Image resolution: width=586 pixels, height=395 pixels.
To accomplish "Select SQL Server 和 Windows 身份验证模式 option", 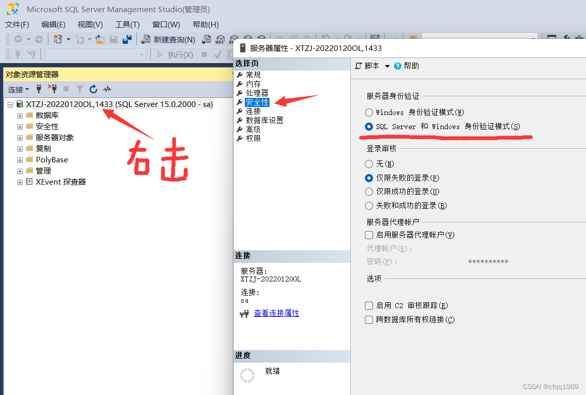I will click(x=369, y=127).
